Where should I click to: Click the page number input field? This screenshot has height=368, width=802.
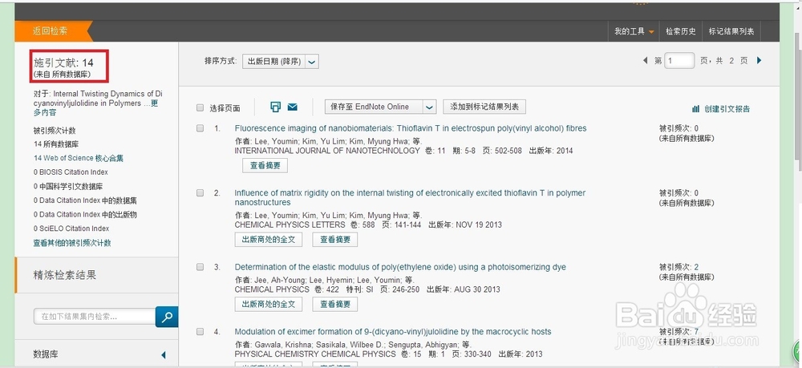(680, 60)
